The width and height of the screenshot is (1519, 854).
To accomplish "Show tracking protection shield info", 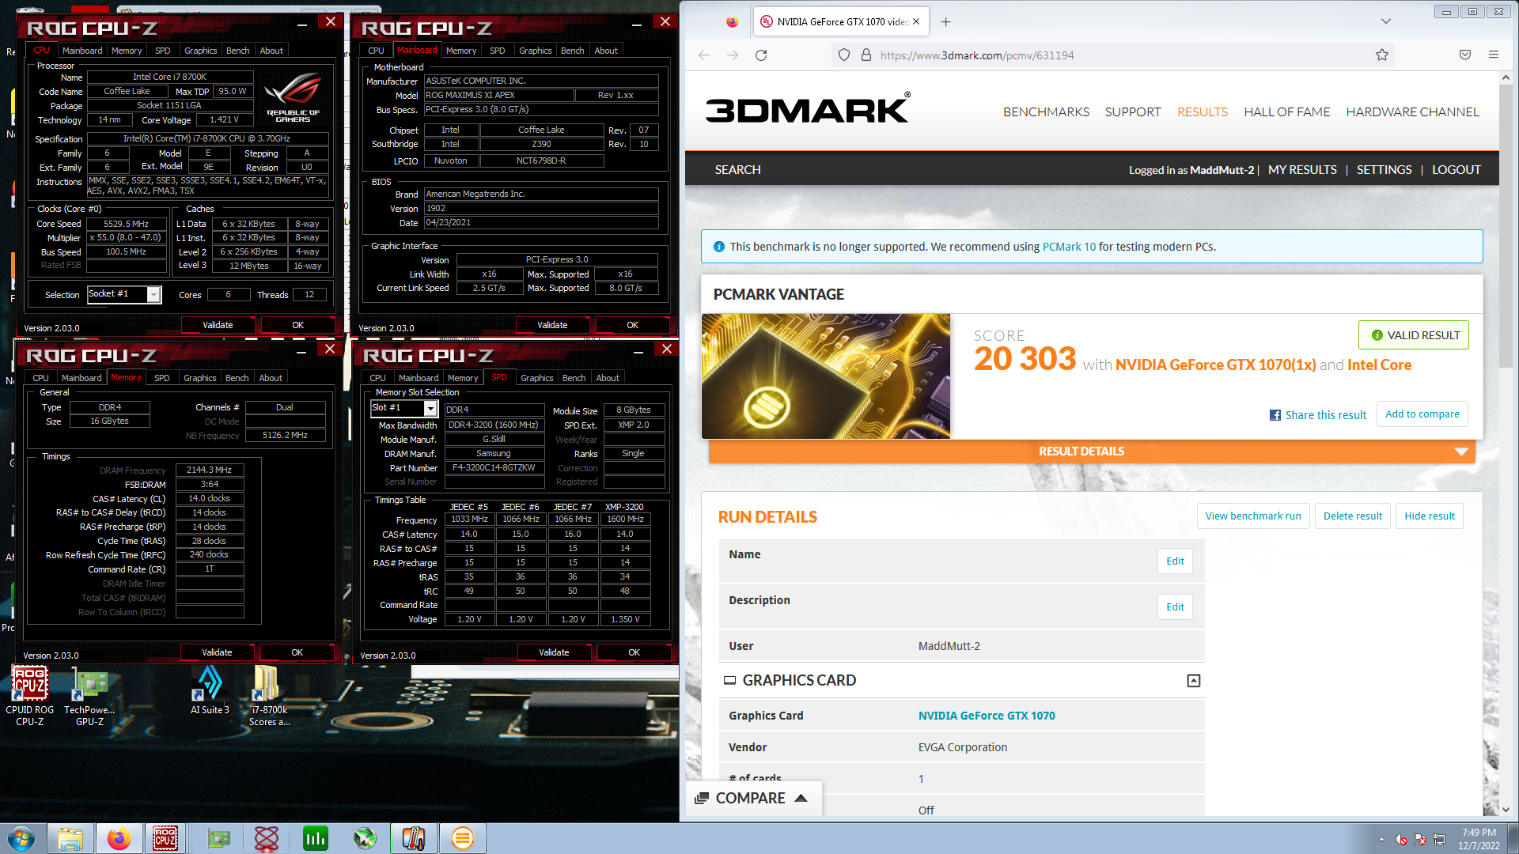I will click(x=844, y=55).
